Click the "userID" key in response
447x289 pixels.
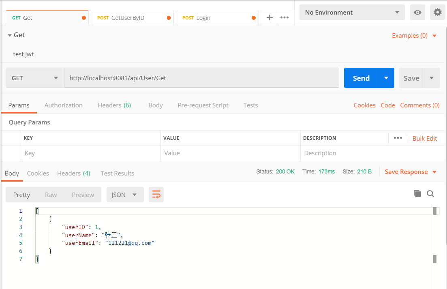(x=75, y=227)
